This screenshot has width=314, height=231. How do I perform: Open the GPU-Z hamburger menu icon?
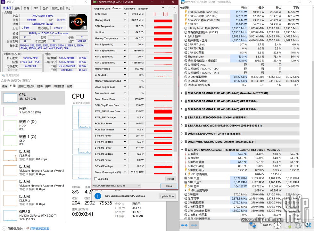174,7
